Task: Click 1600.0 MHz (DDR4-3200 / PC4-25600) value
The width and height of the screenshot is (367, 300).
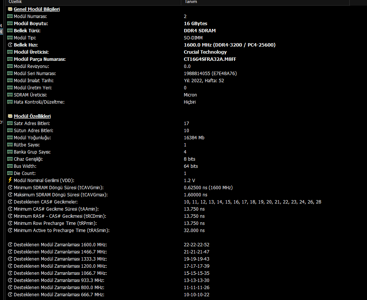Action: click(x=230, y=45)
